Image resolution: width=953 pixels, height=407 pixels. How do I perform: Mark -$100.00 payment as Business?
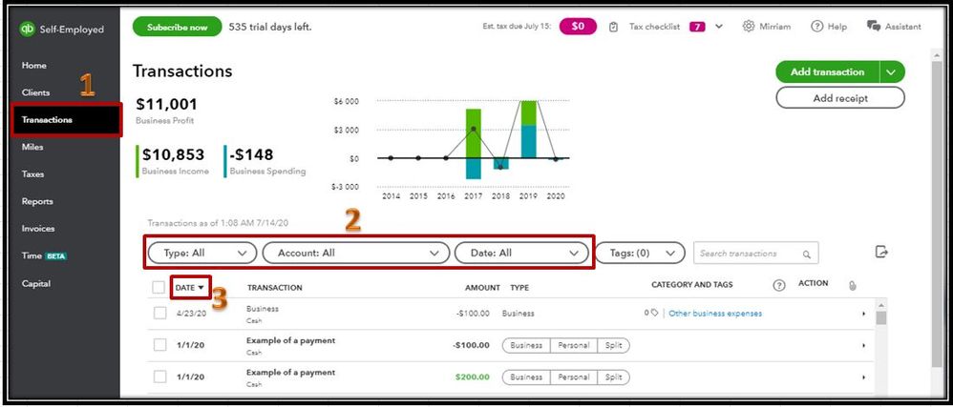(526, 345)
